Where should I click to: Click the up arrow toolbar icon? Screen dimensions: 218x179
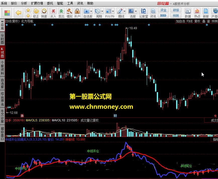coord(28,10)
